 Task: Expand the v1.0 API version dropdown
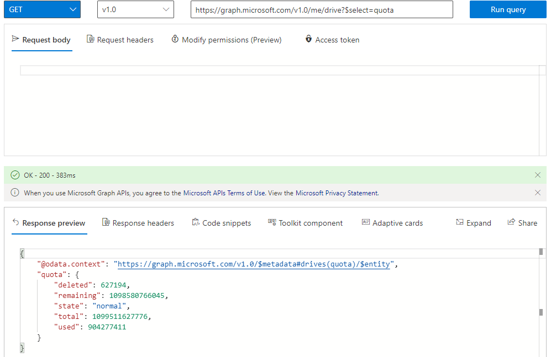tap(135, 9)
